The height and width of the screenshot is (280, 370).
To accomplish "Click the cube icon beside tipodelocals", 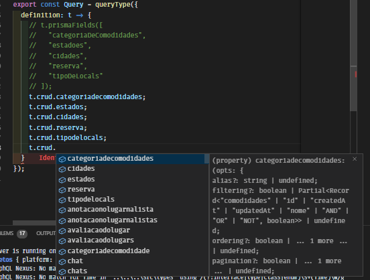I will pyautogui.click(x=62, y=200).
